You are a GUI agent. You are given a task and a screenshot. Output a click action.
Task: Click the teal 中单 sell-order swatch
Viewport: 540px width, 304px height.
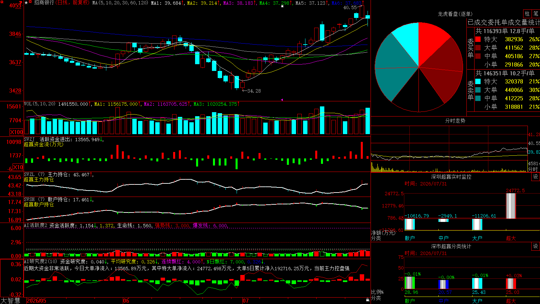coord(478,98)
